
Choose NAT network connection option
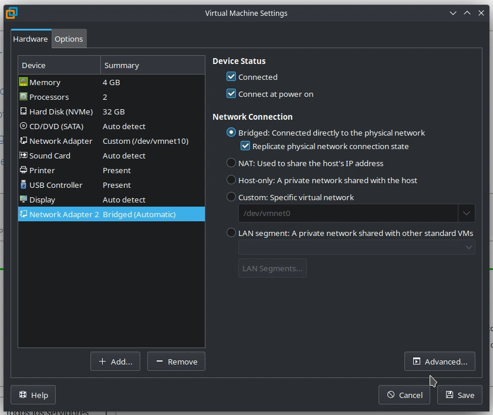231,163
